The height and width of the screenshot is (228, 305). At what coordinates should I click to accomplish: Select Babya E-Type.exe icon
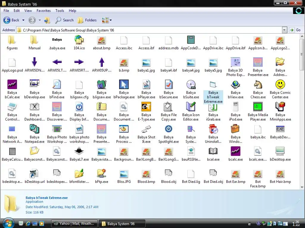coord(146,107)
